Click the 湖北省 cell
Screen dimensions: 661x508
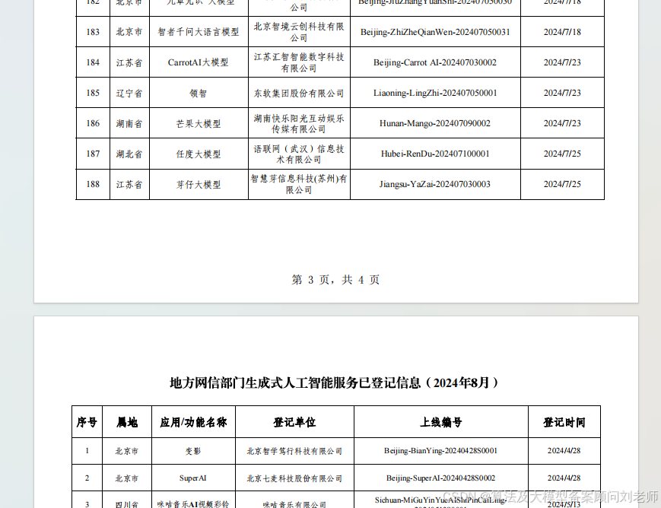pyautogui.click(x=129, y=154)
